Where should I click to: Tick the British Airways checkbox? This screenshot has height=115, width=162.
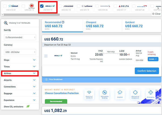[x=134, y=6]
